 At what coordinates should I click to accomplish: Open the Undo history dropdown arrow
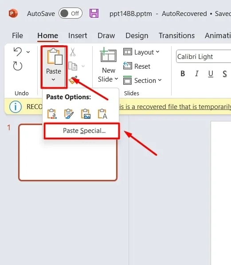(28, 52)
